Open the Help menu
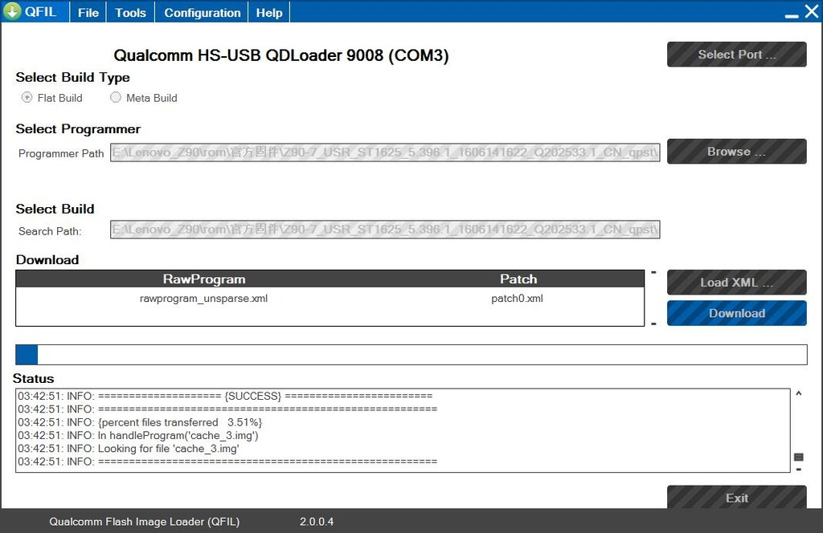This screenshot has width=823, height=533. [268, 12]
